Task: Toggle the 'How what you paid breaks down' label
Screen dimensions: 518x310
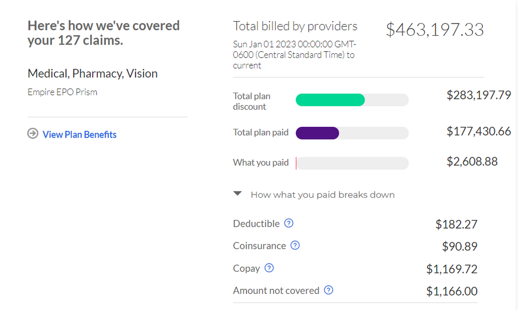Action: click(322, 195)
